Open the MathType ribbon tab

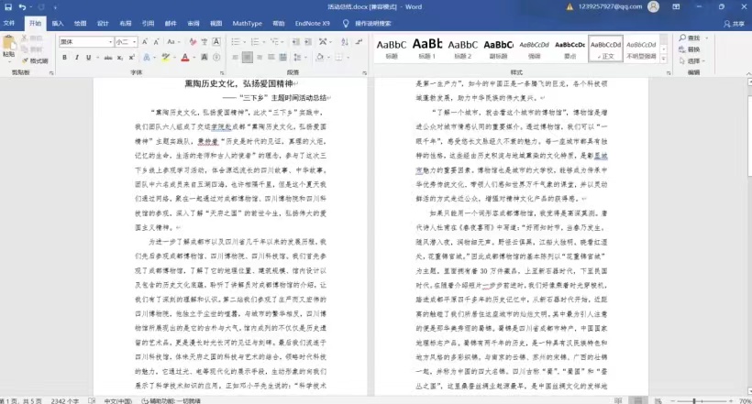[247, 23]
